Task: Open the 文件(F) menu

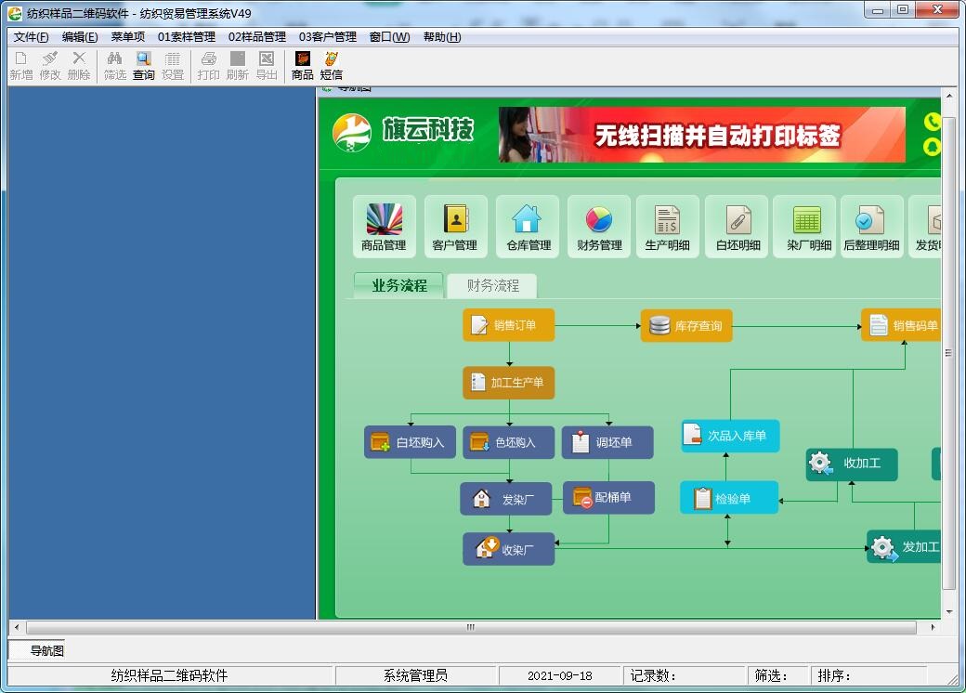Action: (31, 37)
